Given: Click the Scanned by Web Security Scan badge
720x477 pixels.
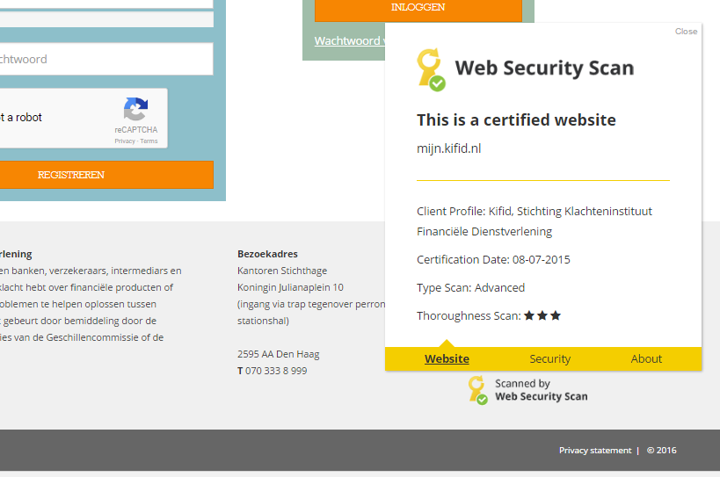Looking at the screenshot, I should (x=528, y=390).
